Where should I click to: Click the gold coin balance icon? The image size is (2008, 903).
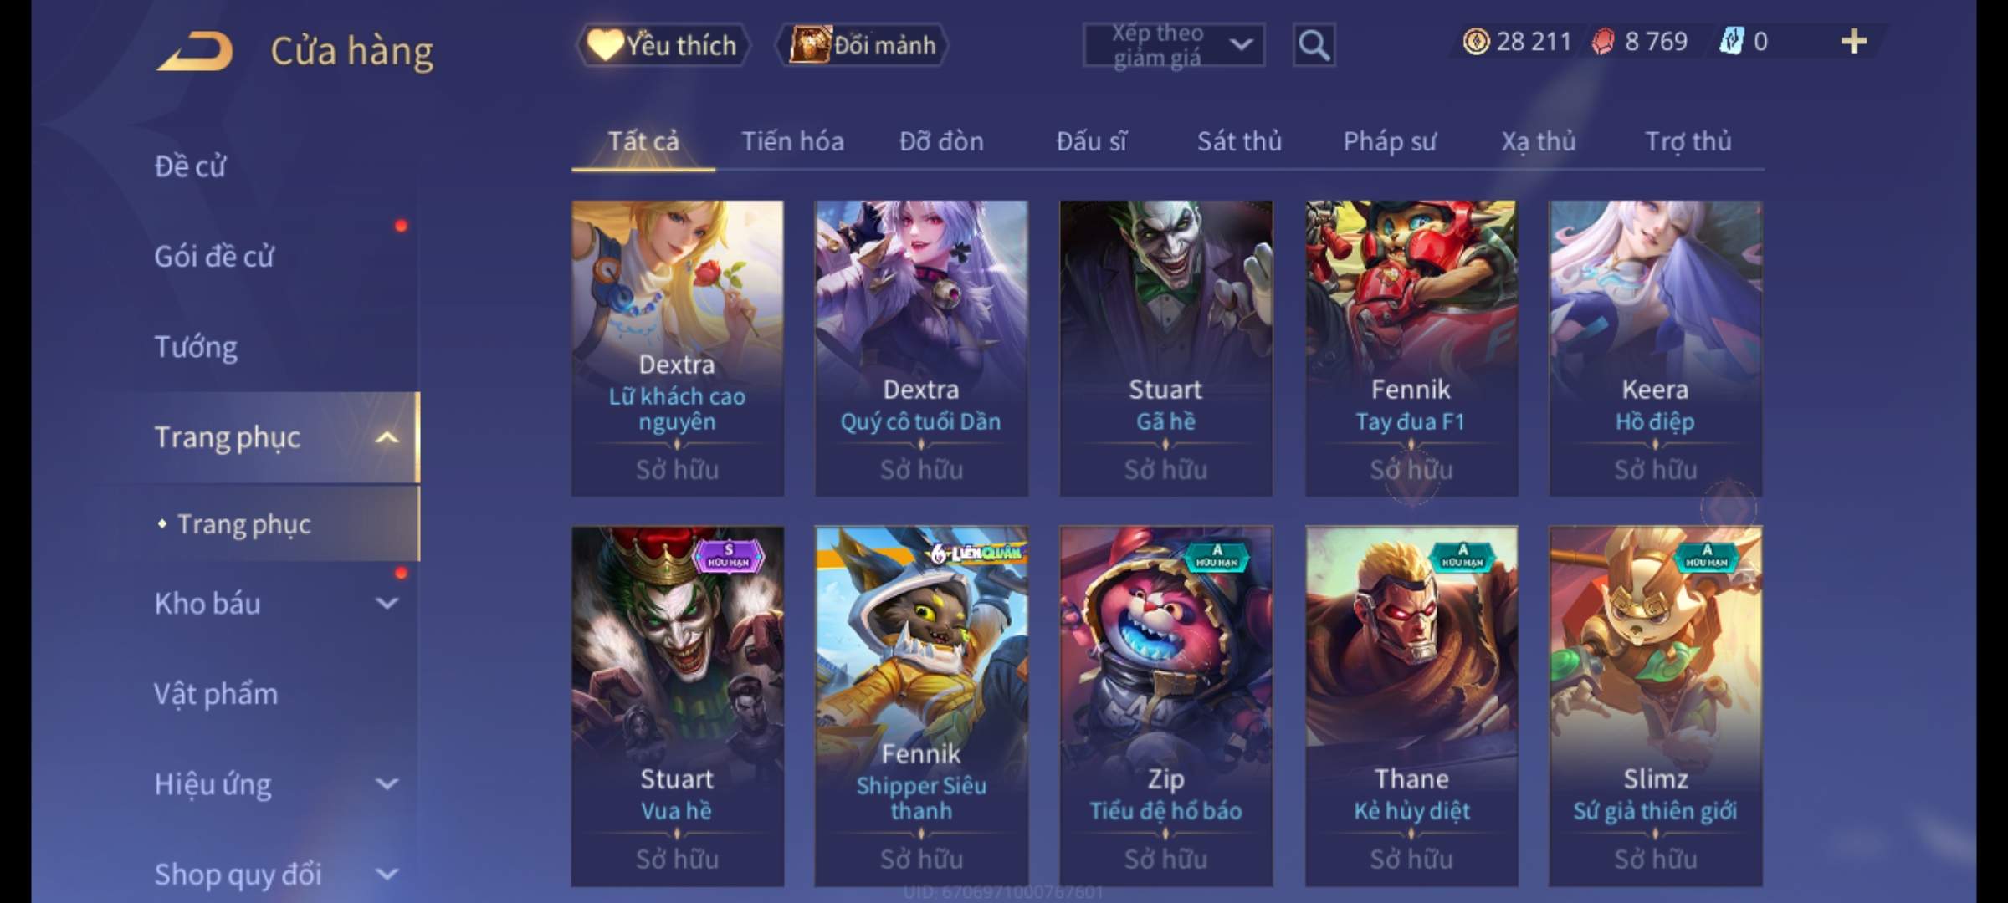1476,41
